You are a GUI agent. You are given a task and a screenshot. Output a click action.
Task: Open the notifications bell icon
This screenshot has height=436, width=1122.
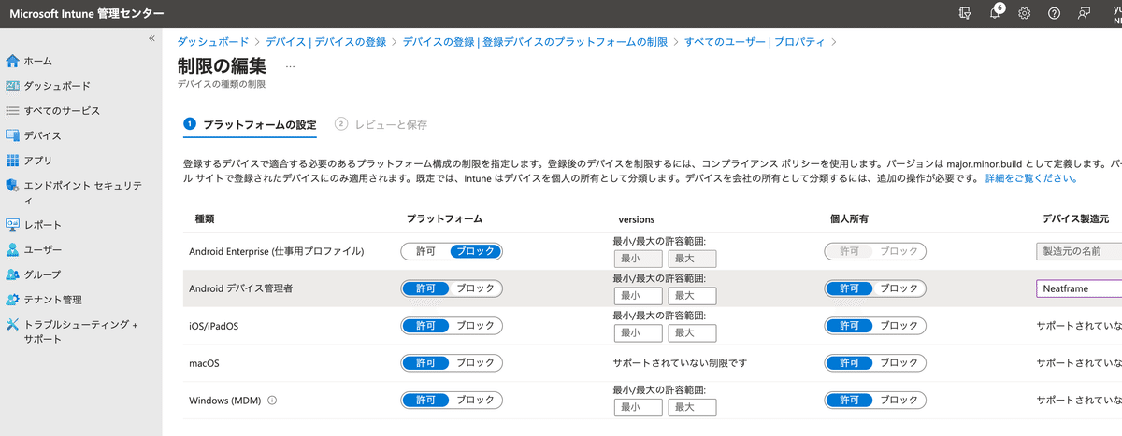point(995,13)
